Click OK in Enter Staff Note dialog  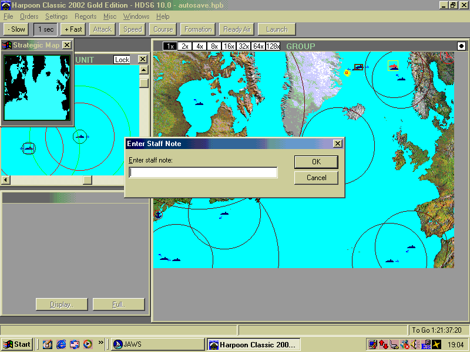coord(316,162)
